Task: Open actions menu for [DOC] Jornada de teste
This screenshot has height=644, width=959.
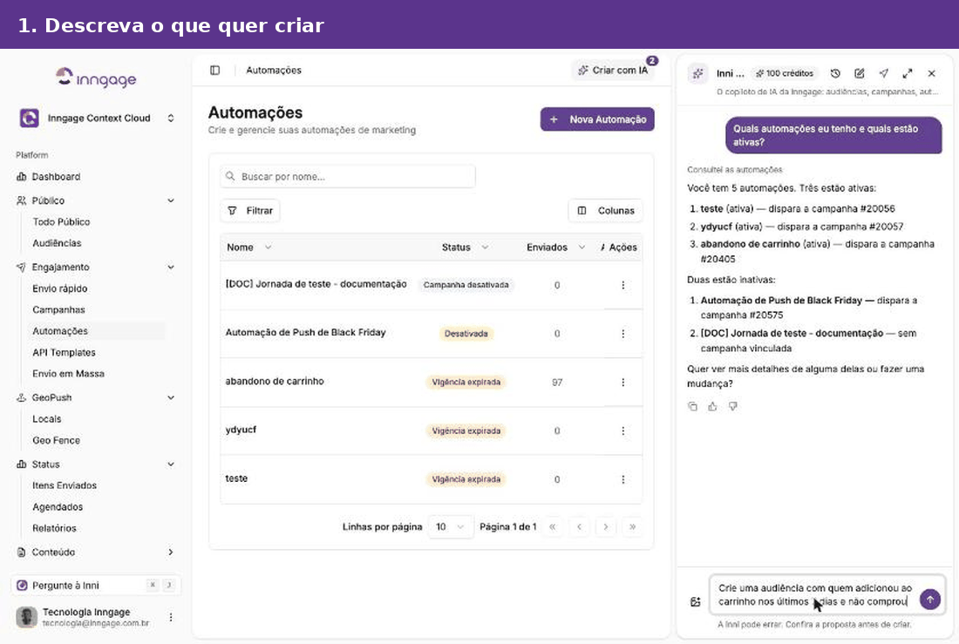Action: [622, 285]
